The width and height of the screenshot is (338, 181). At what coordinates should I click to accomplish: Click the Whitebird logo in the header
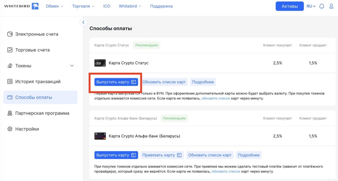(x=21, y=6)
